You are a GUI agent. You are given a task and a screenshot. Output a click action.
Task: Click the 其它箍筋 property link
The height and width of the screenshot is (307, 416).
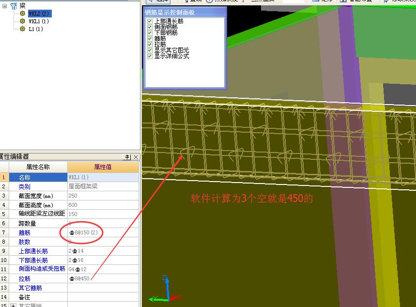(30, 288)
